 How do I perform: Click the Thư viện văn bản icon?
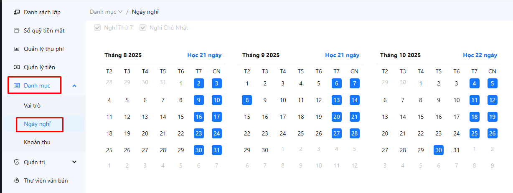coord(17,180)
